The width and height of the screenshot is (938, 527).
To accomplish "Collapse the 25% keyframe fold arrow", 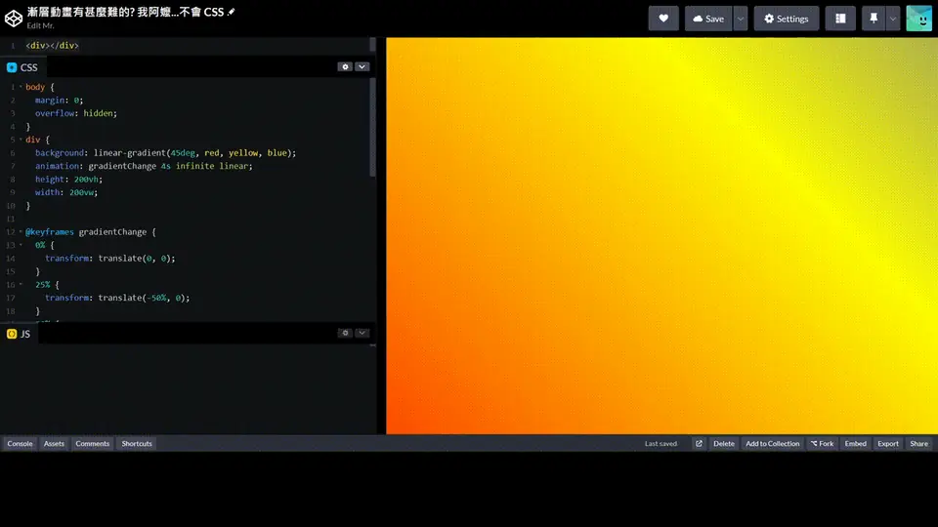I will point(21,284).
